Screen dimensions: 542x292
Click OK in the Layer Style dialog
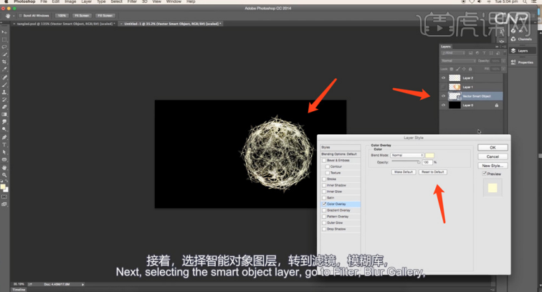tap(493, 147)
